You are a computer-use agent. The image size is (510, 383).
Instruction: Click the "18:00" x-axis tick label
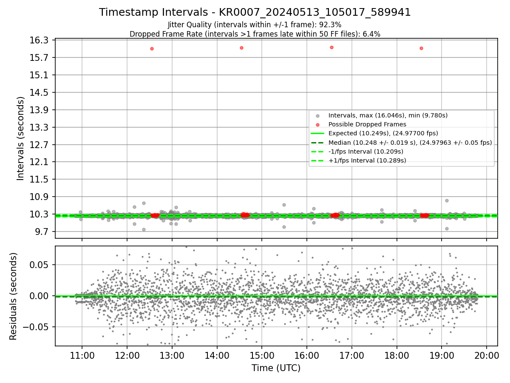pos(397,355)
